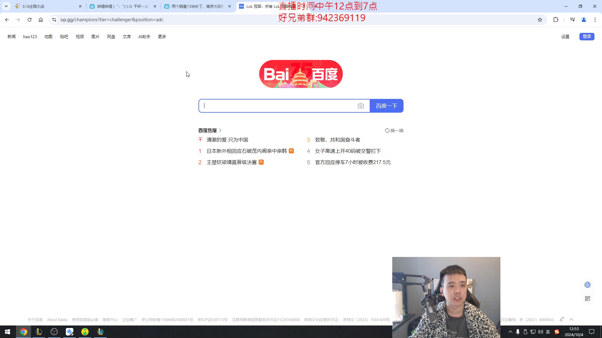Open the taskbar clock showing 12:53
This screenshot has width=602, height=338.
pyautogui.click(x=574, y=332)
